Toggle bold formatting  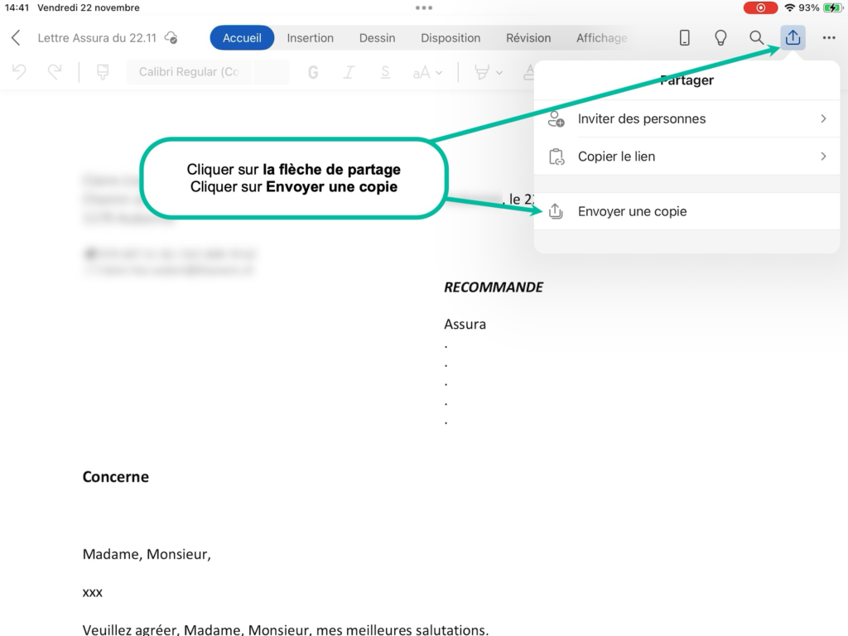pos(313,72)
